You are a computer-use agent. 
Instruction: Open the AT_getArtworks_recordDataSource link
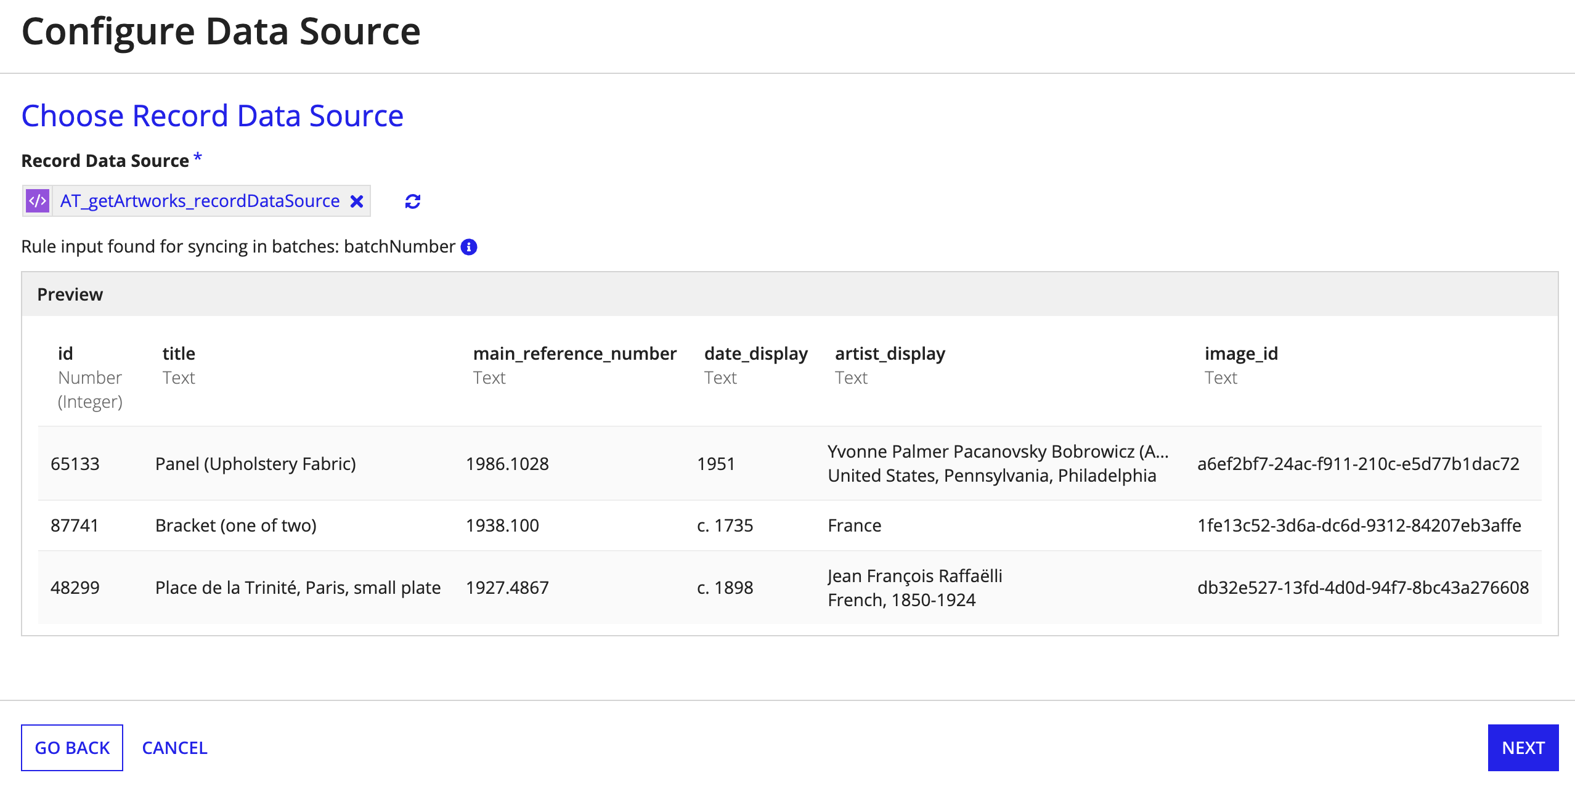click(200, 201)
